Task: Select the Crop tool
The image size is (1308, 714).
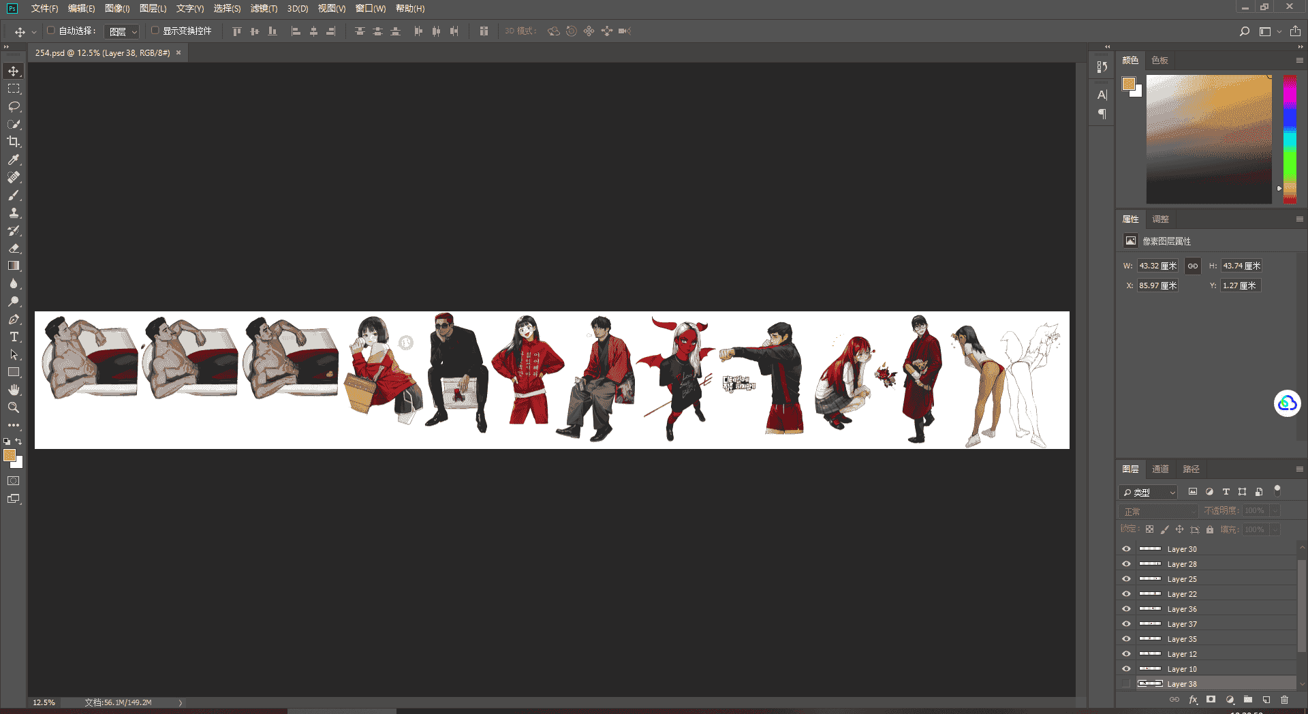Action: pyautogui.click(x=14, y=142)
